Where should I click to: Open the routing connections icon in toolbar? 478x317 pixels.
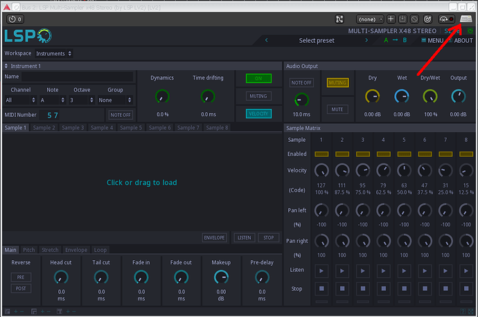[x=340, y=19]
